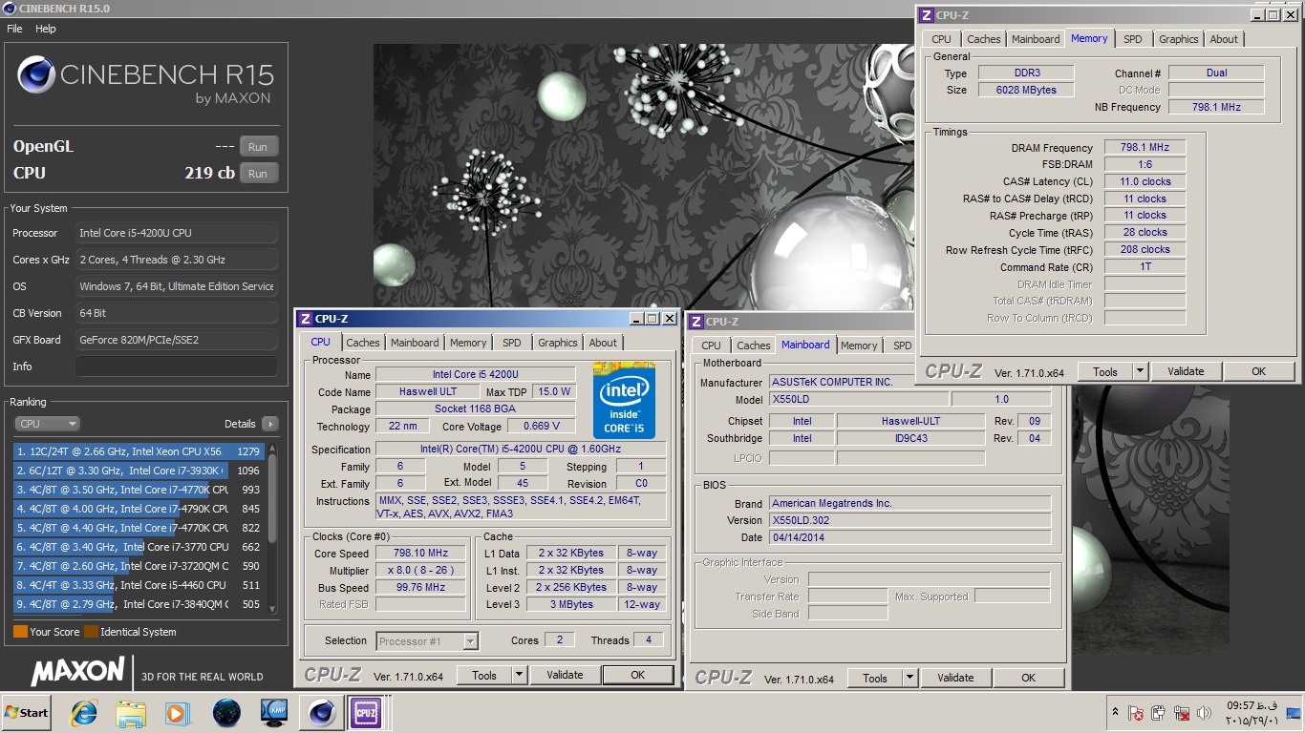Click the Cinebench title bar application icon

click(9, 8)
